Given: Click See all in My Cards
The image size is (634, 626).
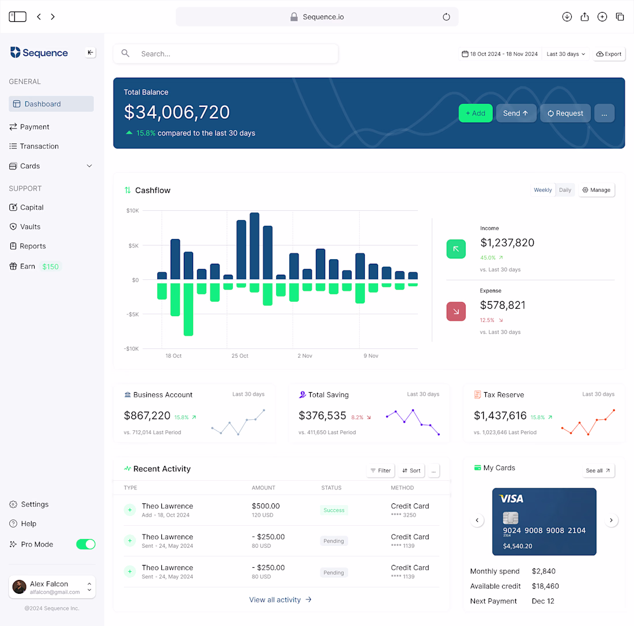Looking at the screenshot, I should click(x=598, y=471).
